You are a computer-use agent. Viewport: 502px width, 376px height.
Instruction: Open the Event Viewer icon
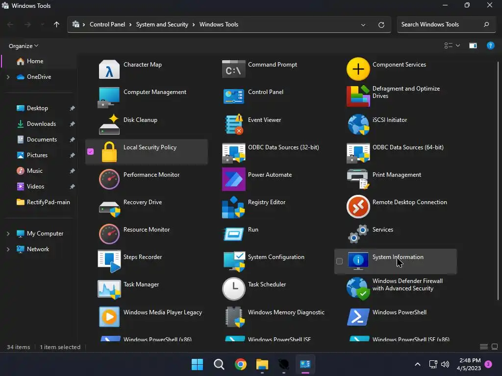pos(234,124)
